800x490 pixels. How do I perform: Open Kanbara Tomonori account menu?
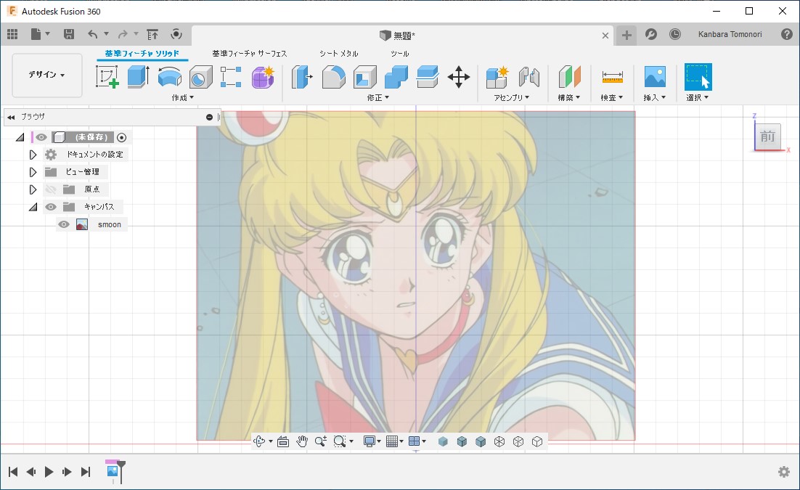click(x=730, y=34)
